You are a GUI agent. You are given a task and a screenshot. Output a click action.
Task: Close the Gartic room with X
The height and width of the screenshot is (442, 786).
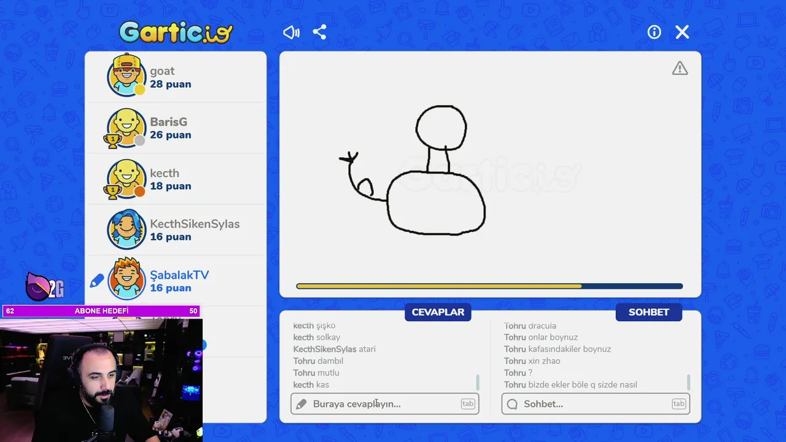click(682, 33)
